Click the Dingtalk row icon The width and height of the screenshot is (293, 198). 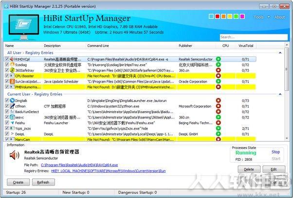pos(12,100)
